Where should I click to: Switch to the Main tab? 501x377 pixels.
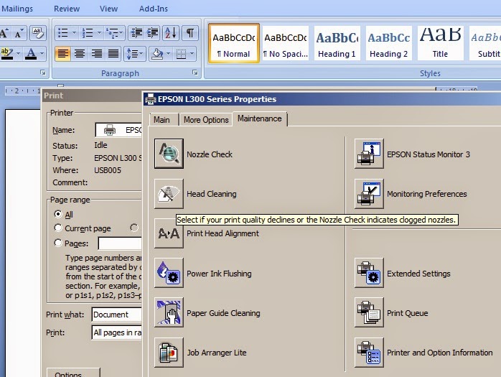point(161,120)
